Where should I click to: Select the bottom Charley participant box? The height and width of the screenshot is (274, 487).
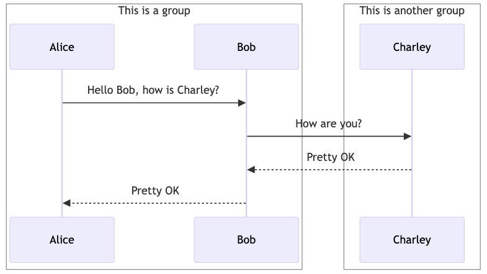(412, 239)
